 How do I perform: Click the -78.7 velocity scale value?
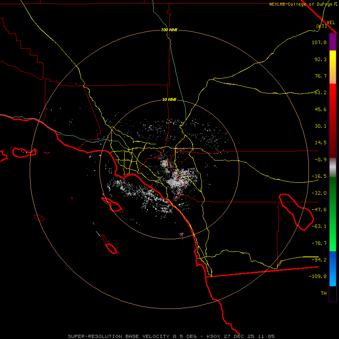(x=319, y=243)
